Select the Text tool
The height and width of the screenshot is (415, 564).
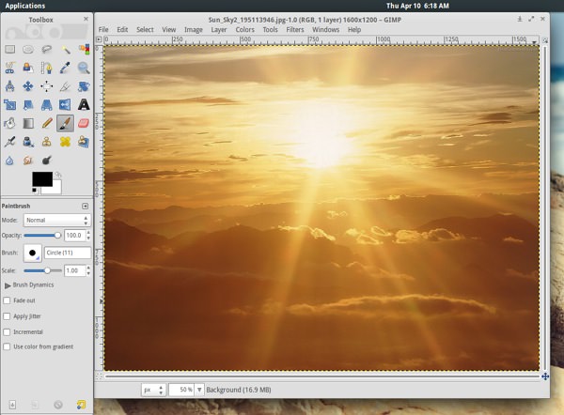pos(84,104)
